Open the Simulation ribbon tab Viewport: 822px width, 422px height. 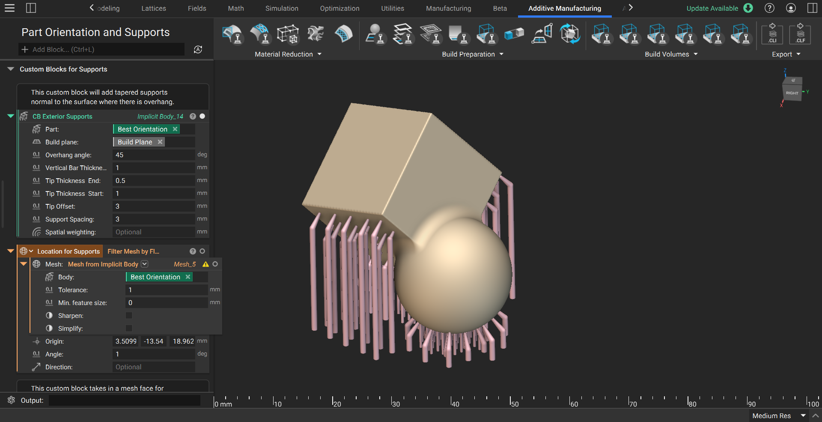[x=282, y=8]
